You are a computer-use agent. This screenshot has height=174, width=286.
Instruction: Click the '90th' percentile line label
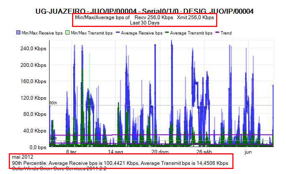(53, 103)
